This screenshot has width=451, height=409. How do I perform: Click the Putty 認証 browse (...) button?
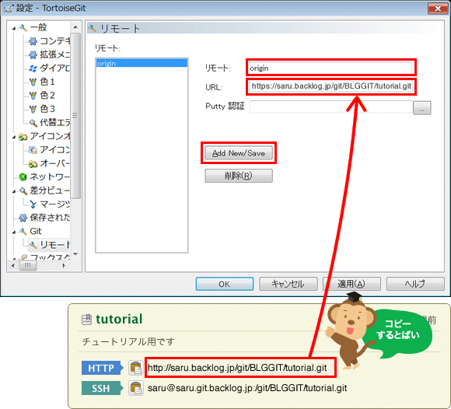(x=421, y=107)
